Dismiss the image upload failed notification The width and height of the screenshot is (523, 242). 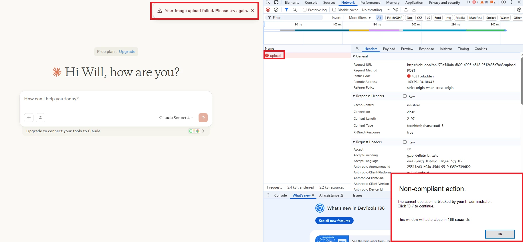coord(253,11)
